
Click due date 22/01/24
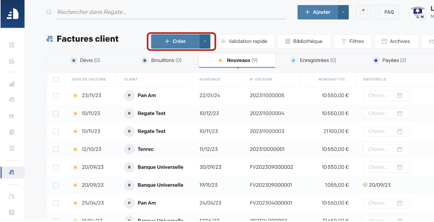point(210,96)
